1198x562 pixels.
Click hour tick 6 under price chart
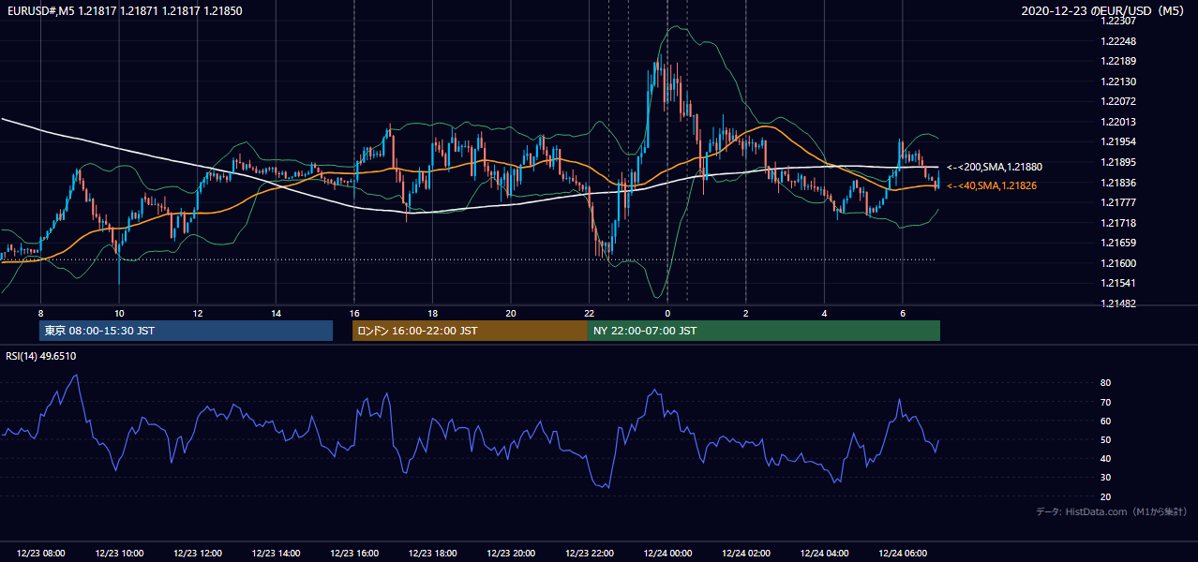[x=903, y=313]
